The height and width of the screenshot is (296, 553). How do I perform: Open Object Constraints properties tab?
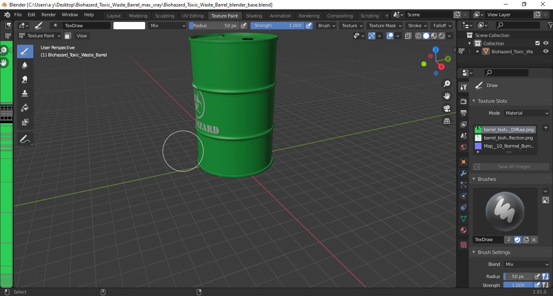pos(463,207)
